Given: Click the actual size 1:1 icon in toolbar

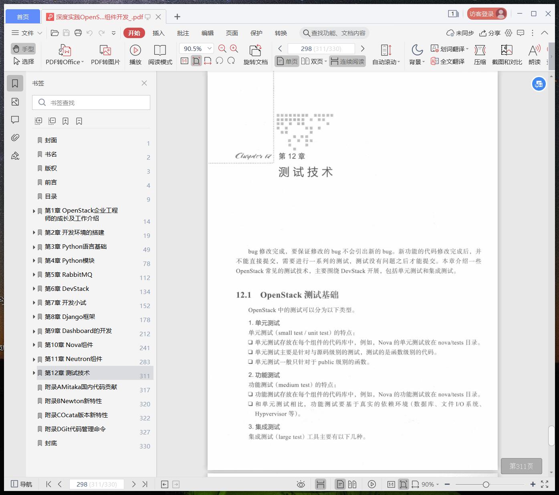Looking at the screenshot, I should pyautogui.click(x=184, y=61).
